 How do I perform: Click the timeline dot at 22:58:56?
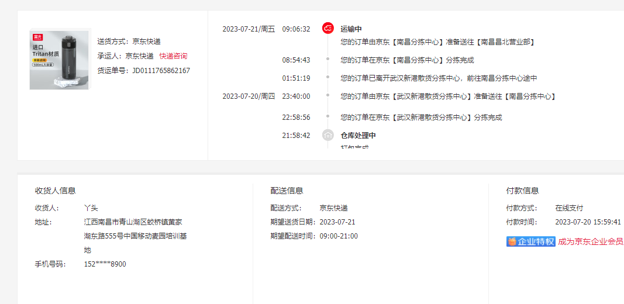(328, 116)
